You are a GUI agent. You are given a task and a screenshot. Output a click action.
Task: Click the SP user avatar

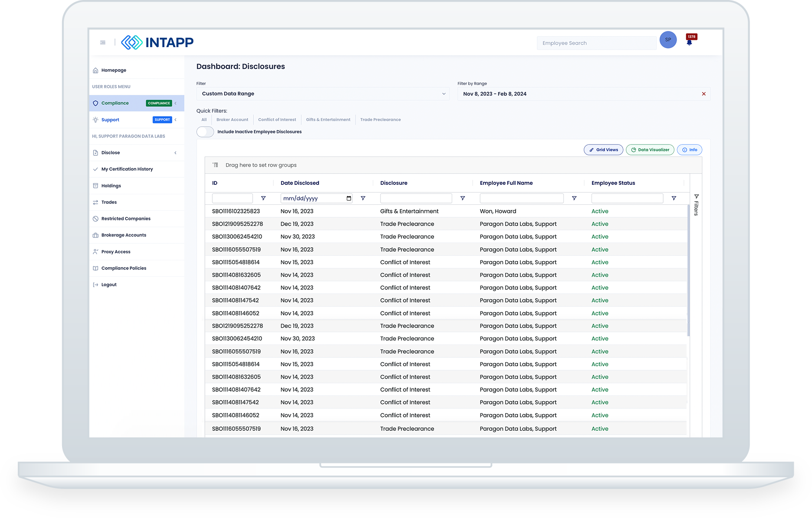click(x=668, y=39)
